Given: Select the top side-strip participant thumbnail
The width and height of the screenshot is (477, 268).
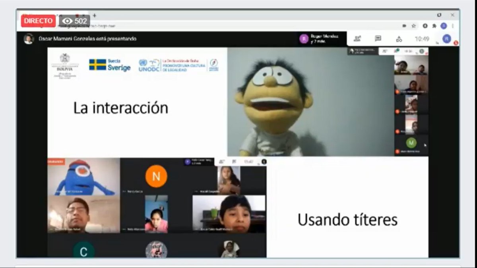Looking at the screenshot, I should pos(411,65).
